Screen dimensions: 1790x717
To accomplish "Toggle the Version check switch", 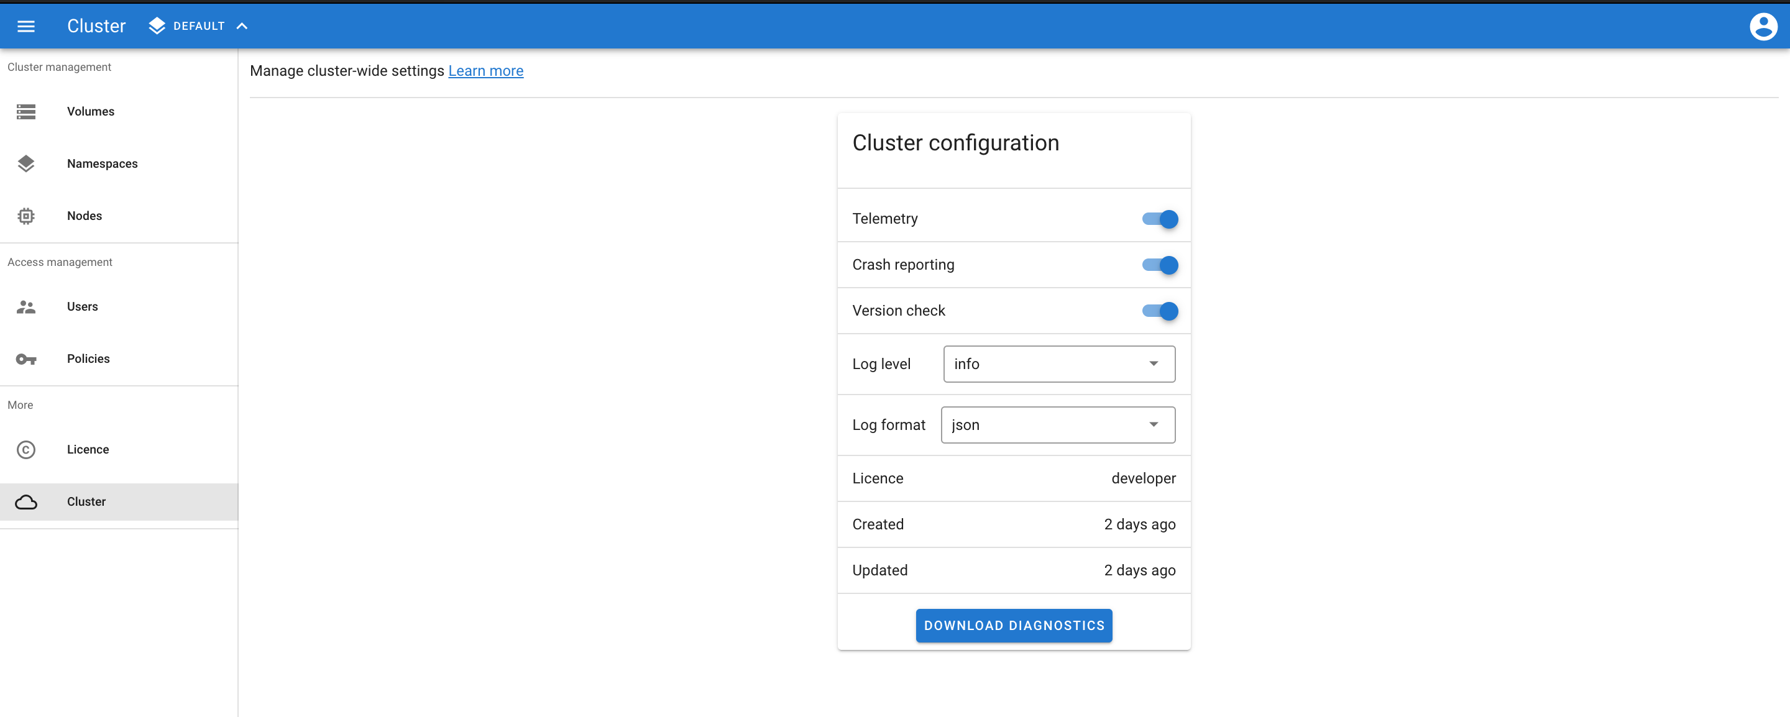I will tap(1160, 311).
